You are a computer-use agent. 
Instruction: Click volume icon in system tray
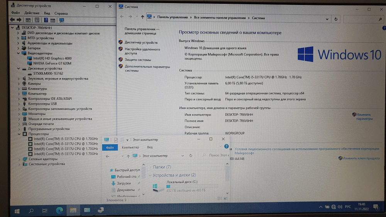[x=340, y=207]
